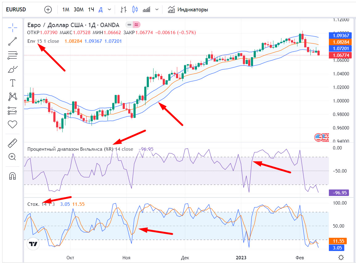Click the orange 11.55 stochastic value label

[x=338, y=241]
